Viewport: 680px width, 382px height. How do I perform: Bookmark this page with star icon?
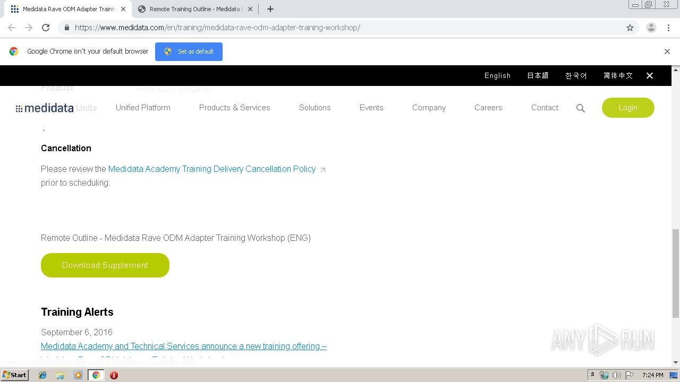(630, 28)
